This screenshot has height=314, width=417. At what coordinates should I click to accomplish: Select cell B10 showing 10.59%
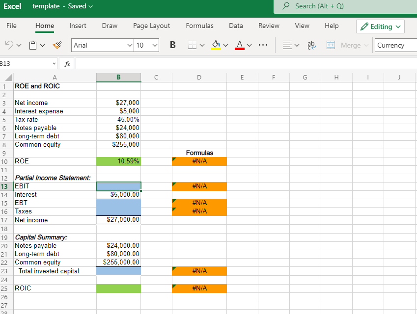pyautogui.click(x=118, y=161)
